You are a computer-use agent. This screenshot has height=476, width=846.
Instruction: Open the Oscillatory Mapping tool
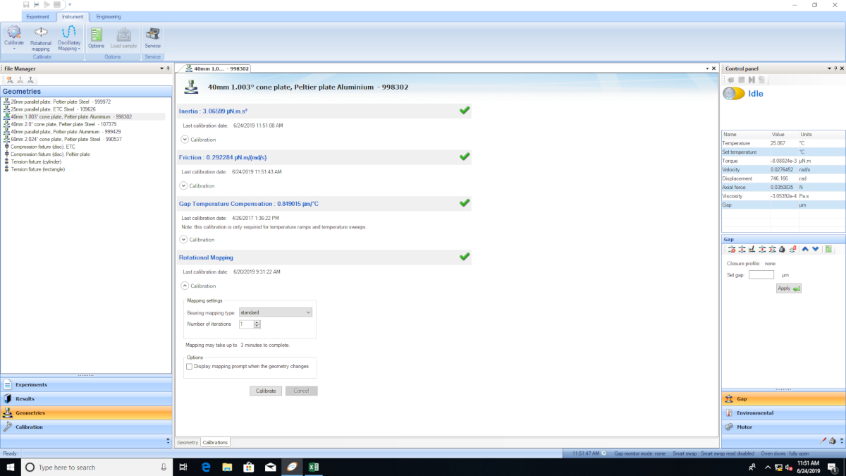[68, 38]
